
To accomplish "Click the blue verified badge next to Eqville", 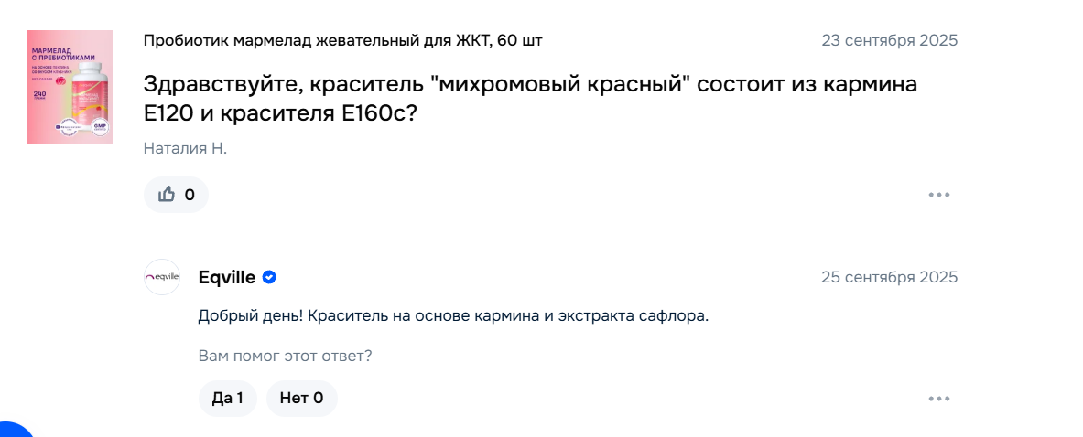I will click(x=270, y=277).
